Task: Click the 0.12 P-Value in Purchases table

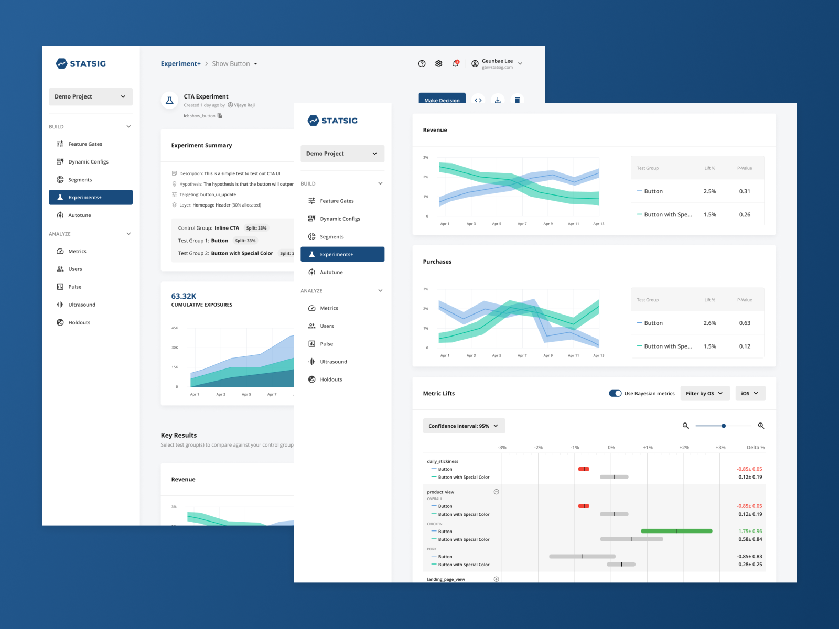Action: [x=745, y=346]
